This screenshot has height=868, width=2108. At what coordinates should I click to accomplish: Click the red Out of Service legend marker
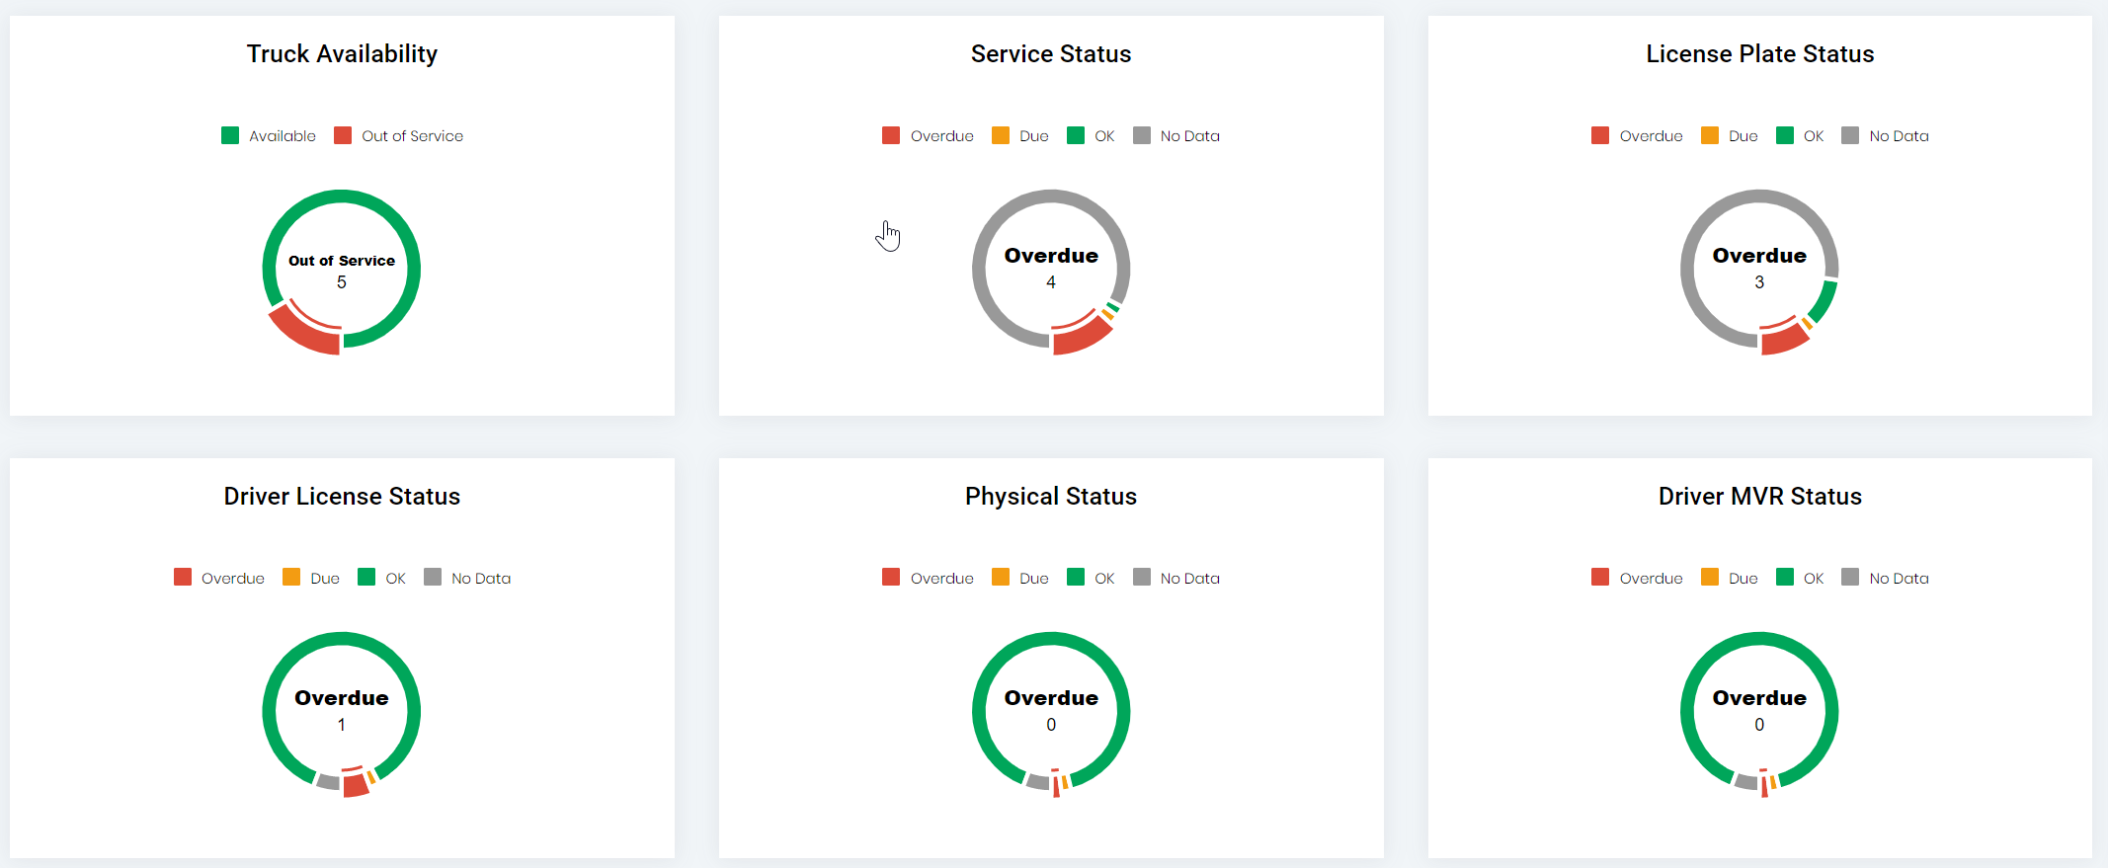pos(343,135)
